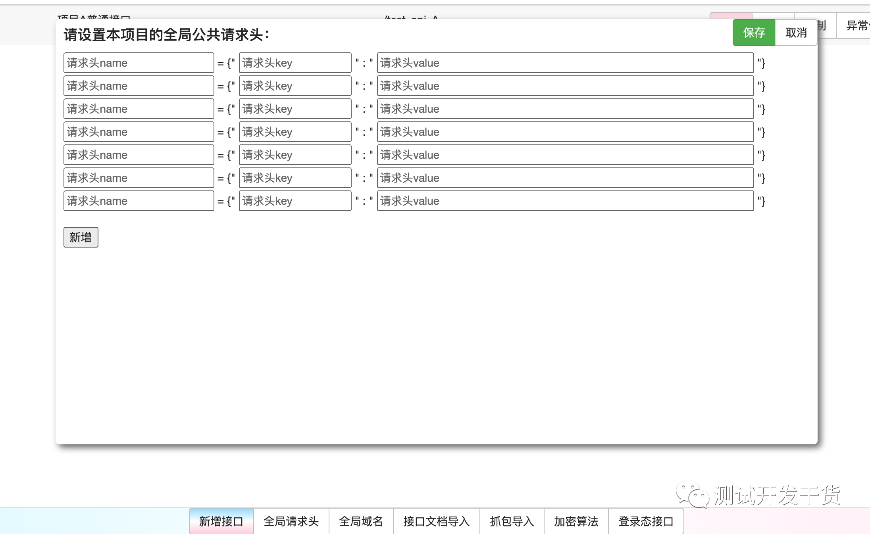870x534 pixels.
Task: Click the fifth row 请求头name input
Action: click(x=139, y=155)
